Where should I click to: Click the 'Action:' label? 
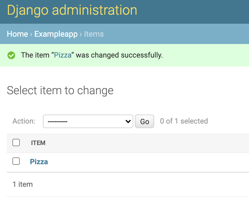pos(24,121)
